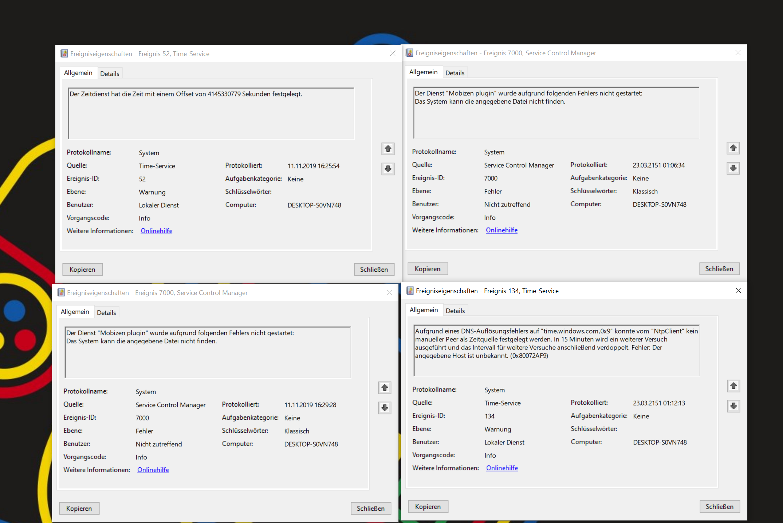Click Schließen in Ereignis 134 dialog
Image resolution: width=783 pixels, height=523 pixels.
[x=719, y=507]
